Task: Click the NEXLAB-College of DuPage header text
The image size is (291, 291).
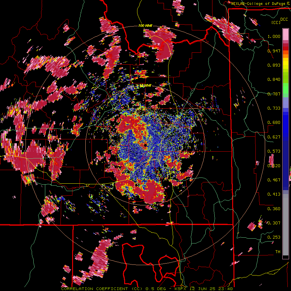Action: pyautogui.click(x=258, y=4)
